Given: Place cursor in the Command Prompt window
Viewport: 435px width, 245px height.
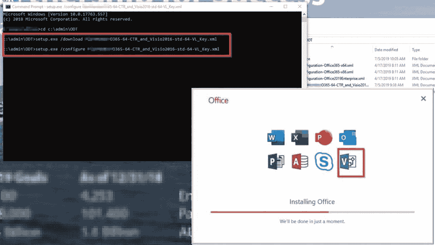Looking at the screenshot, I should (x=109, y=109).
